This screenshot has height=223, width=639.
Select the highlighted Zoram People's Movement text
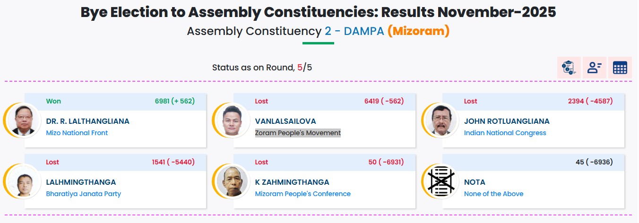298,133
